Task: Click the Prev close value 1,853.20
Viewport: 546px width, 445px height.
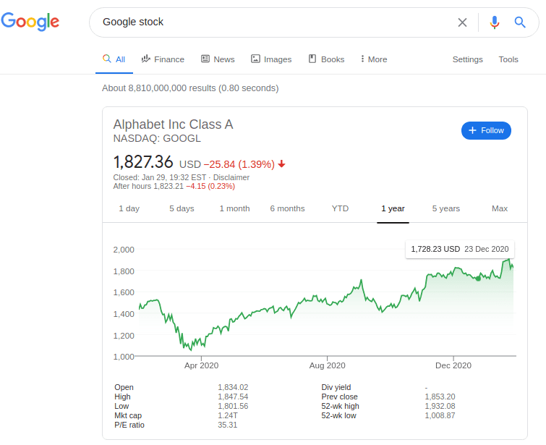Action: [x=440, y=397]
